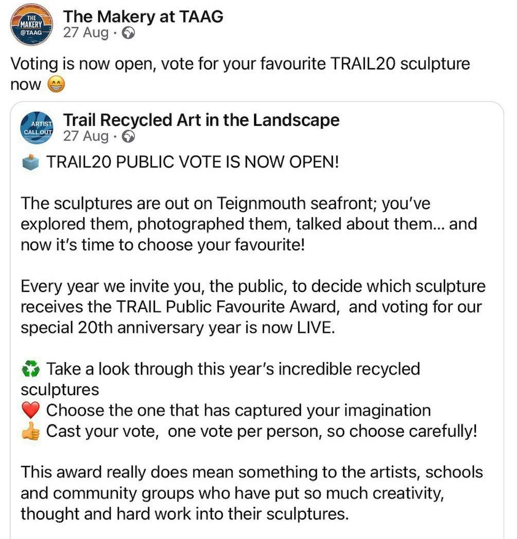Viewport: 517px width, 539px height.
Task: Open The Makery at TAAG page name
Action: (143, 16)
